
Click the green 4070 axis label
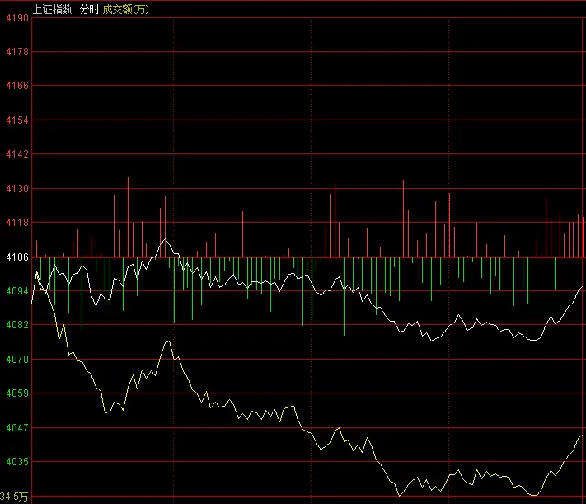[x=17, y=359]
